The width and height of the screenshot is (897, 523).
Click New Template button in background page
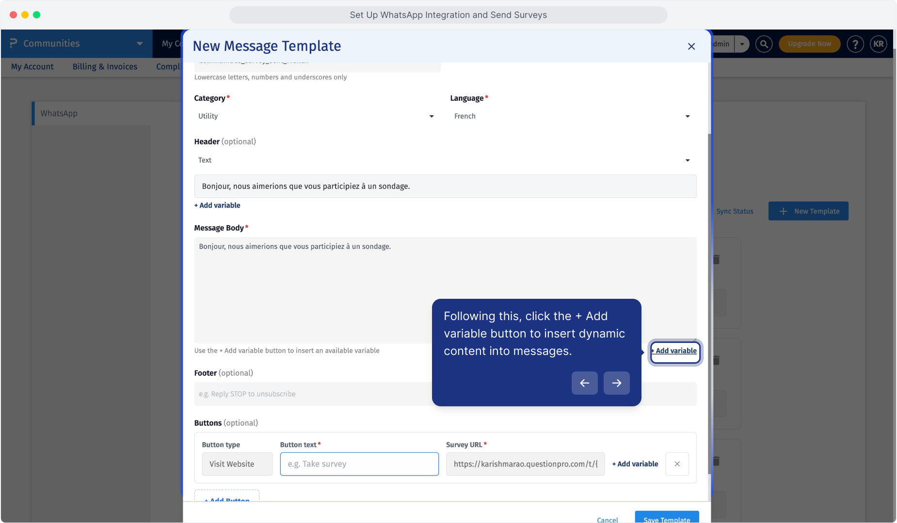pos(808,211)
